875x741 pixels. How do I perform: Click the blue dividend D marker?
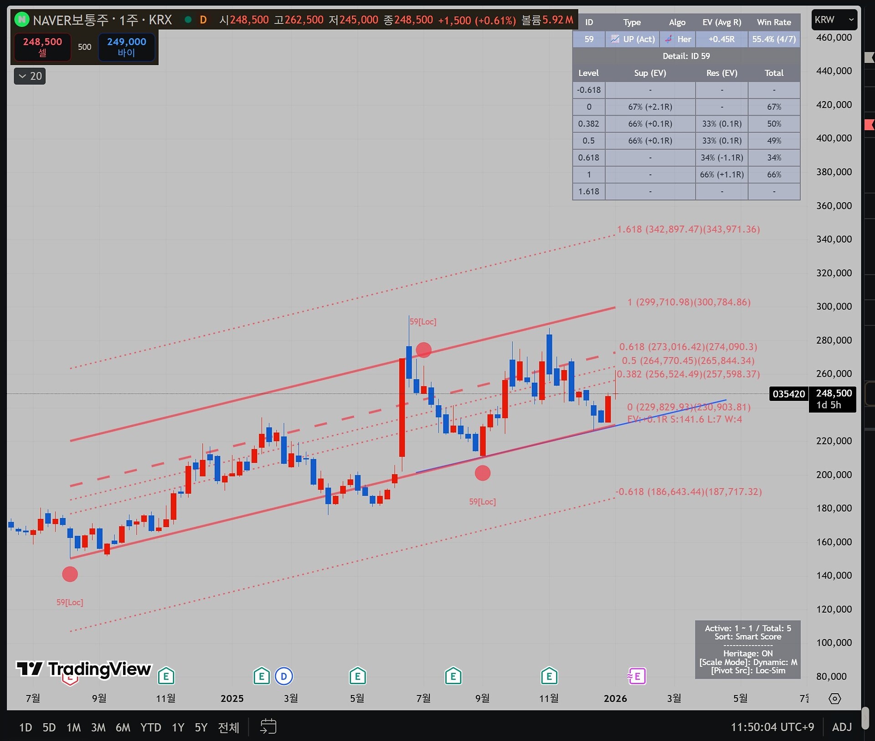(284, 676)
